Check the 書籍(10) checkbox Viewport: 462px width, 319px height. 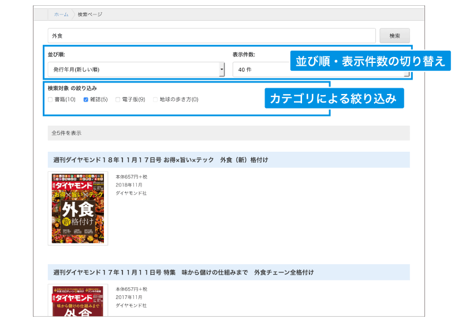[x=50, y=100]
